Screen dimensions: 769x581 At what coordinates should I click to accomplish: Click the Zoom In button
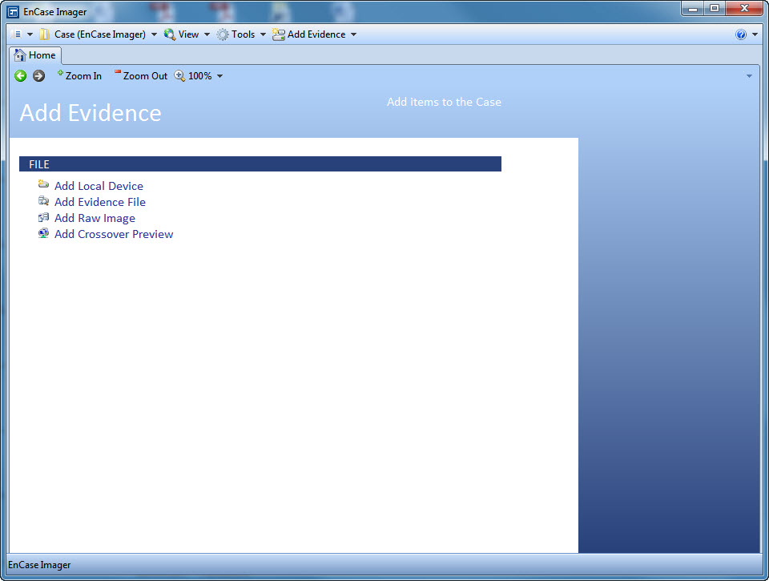click(x=79, y=76)
